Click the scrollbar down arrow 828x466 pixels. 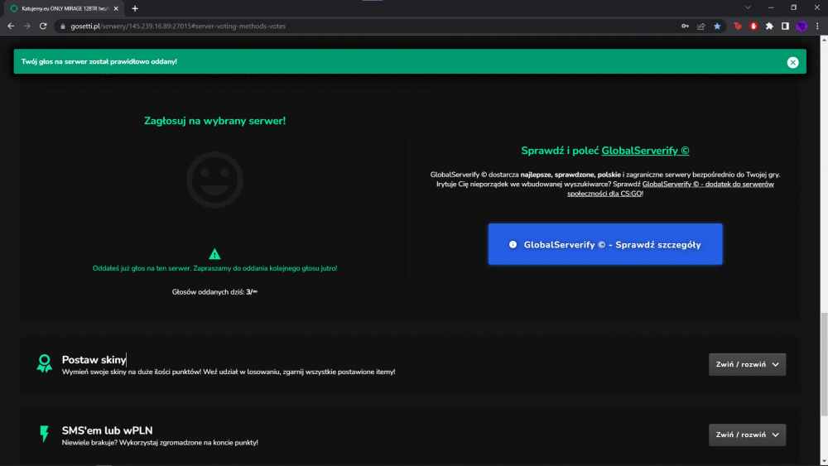[x=824, y=461]
